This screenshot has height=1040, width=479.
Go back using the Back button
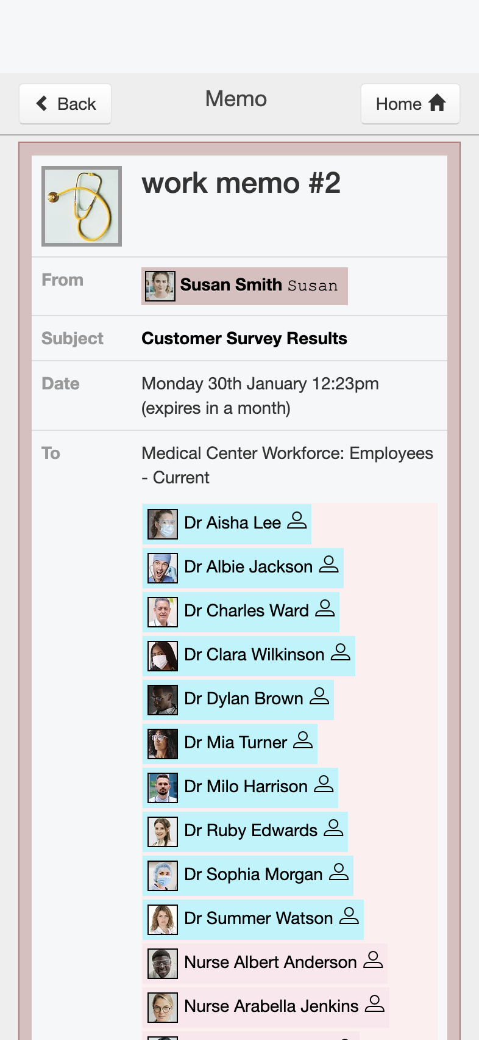(x=65, y=104)
